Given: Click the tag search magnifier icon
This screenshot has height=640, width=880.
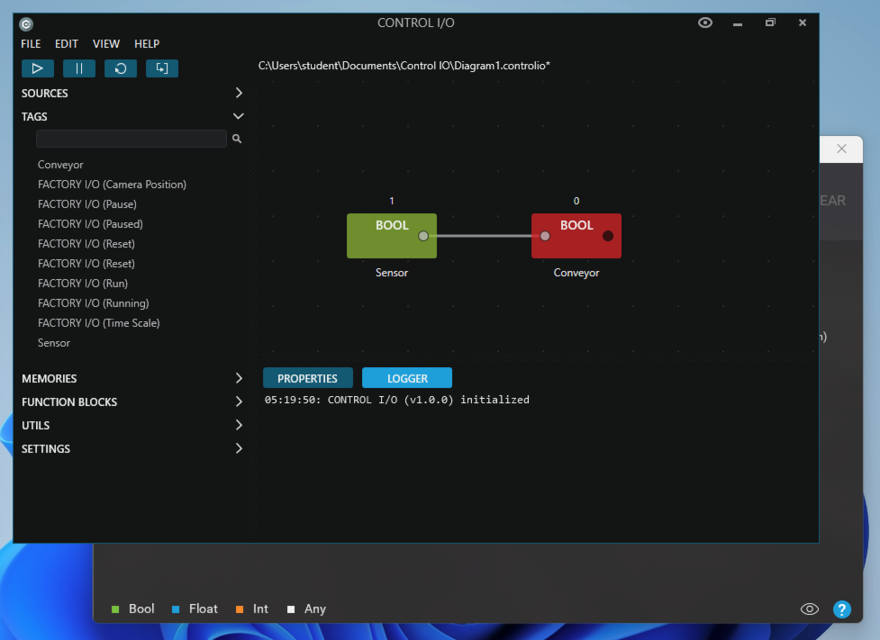Looking at the screenshot, I should [237, 139].
